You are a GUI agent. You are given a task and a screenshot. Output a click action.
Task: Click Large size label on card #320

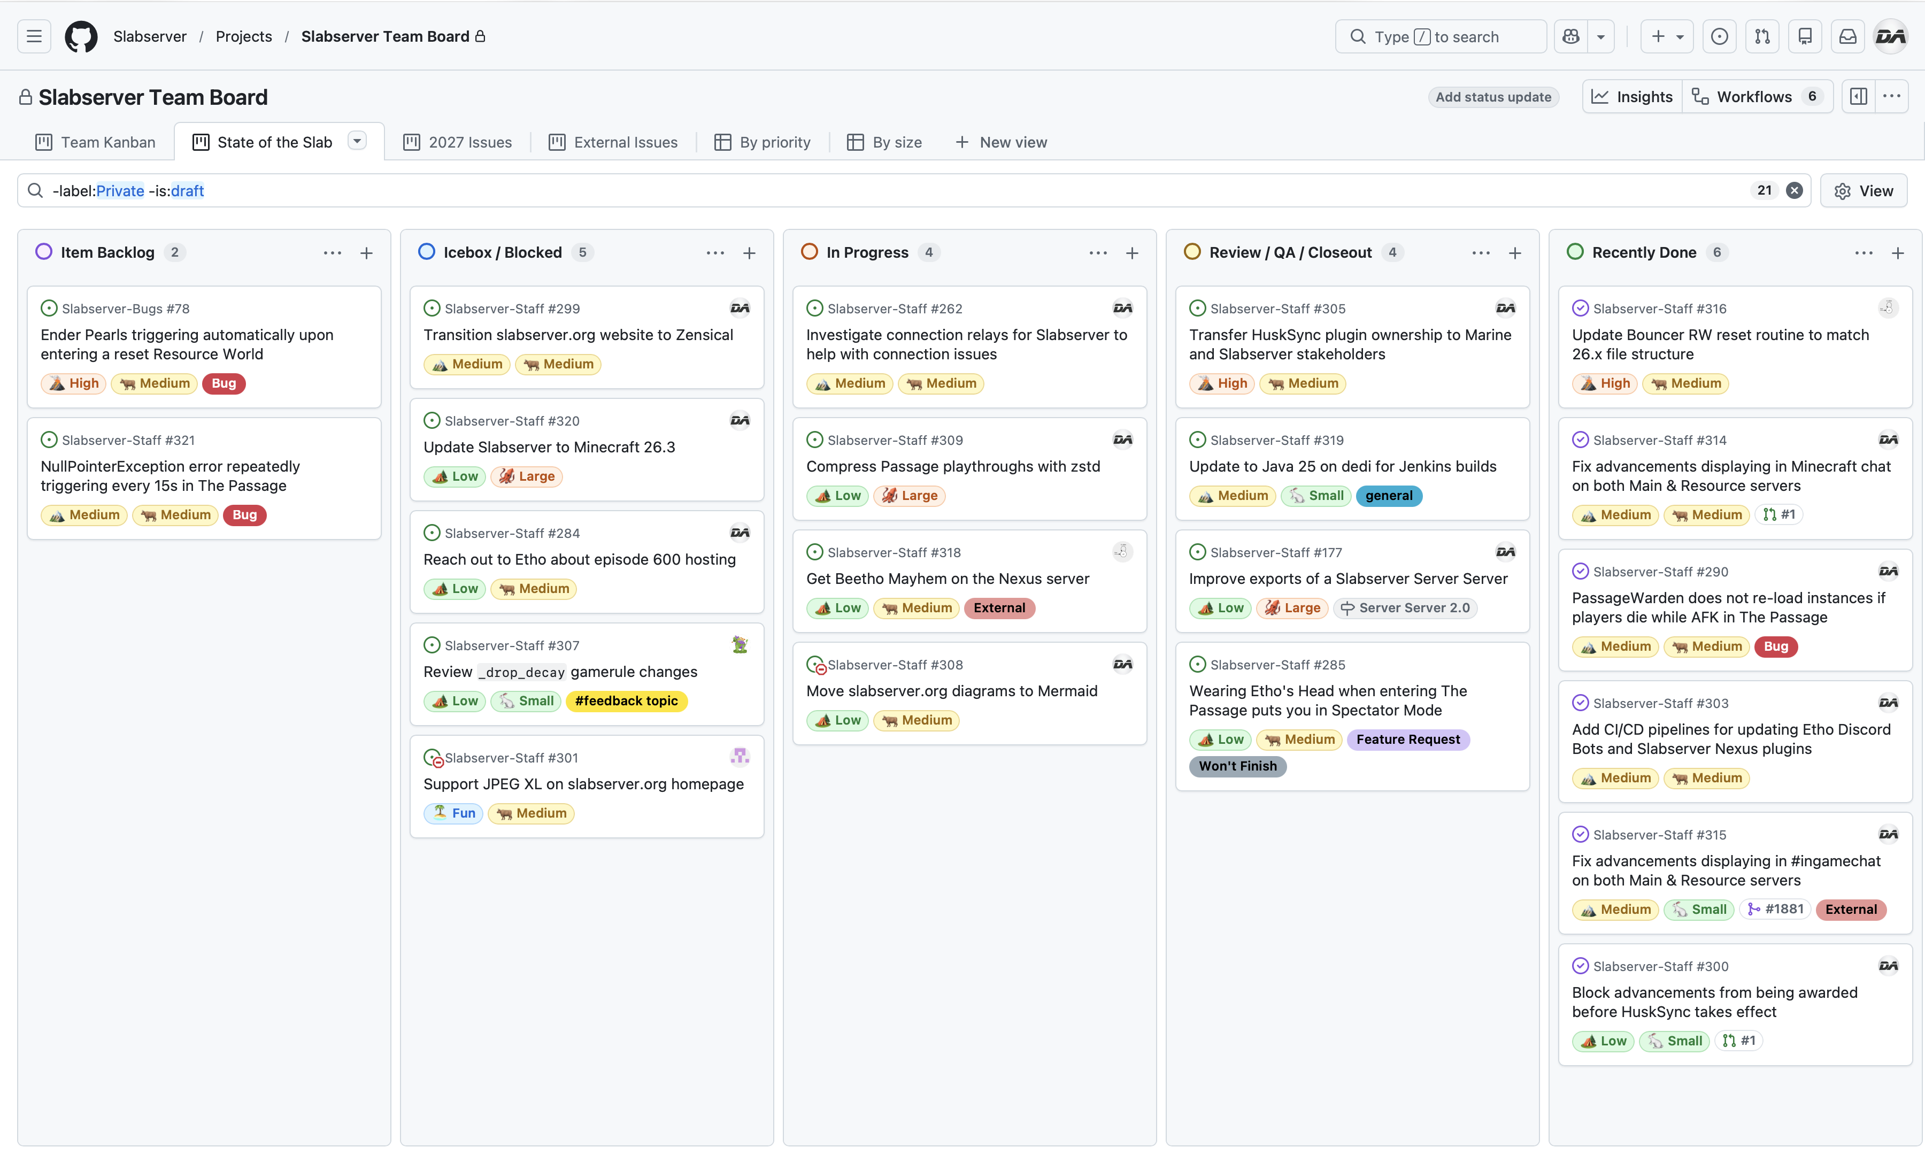[x=527, y=476]
